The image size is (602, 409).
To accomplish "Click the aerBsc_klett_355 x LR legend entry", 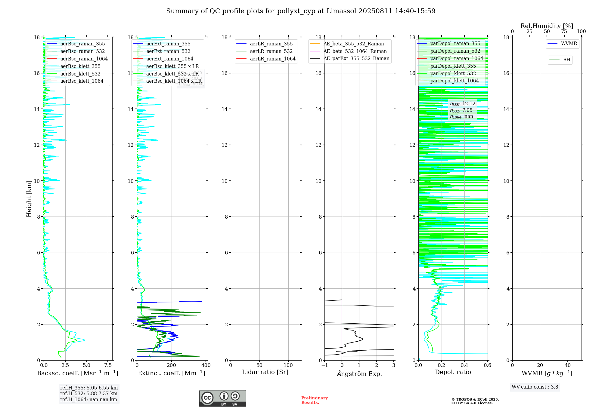I will (x=166, y=66).
